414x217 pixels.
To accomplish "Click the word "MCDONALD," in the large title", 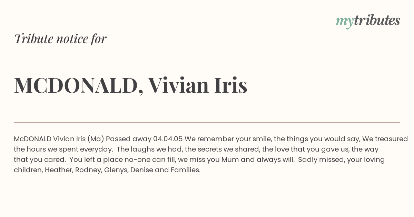I will [x=78, y=85].
